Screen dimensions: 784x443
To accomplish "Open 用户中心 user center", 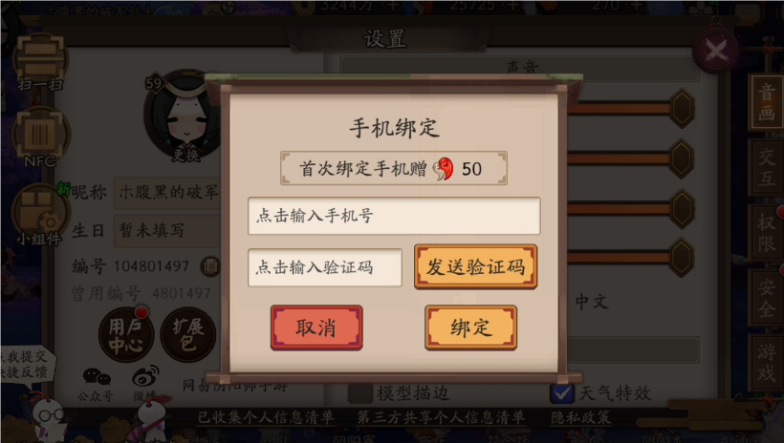I will point(126,334).
